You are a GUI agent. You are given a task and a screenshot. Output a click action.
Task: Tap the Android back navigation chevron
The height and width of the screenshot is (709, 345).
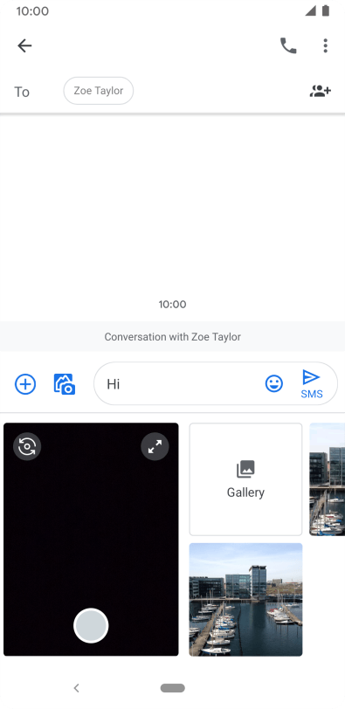[x=76, y=688]
